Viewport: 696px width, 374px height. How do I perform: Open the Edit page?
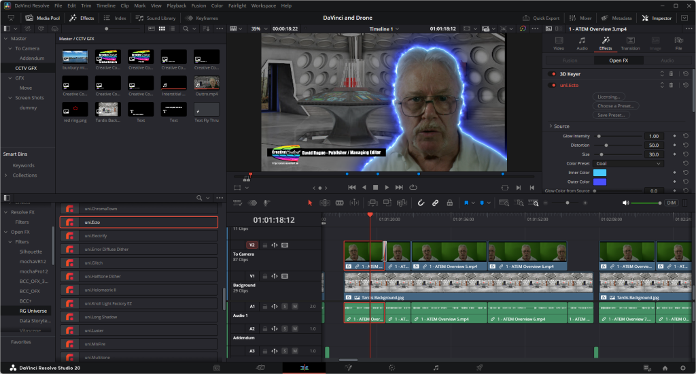pos(304,368)
